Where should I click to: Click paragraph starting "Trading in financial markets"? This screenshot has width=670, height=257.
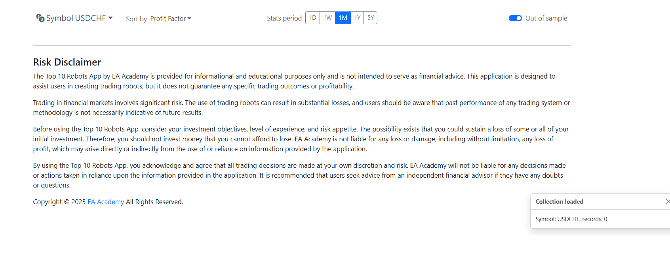301,107
